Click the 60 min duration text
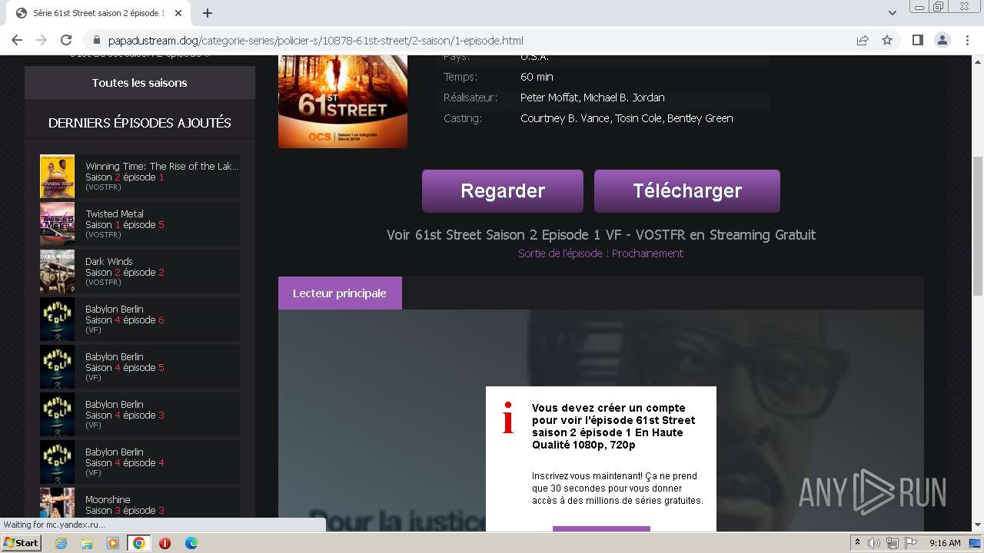Screen dimensions: 984x553 [x=537, y=77]
